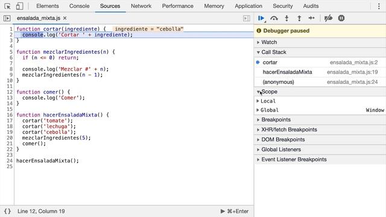Switch to the Memory tab

pyautogui.click(x=214, y=6)
